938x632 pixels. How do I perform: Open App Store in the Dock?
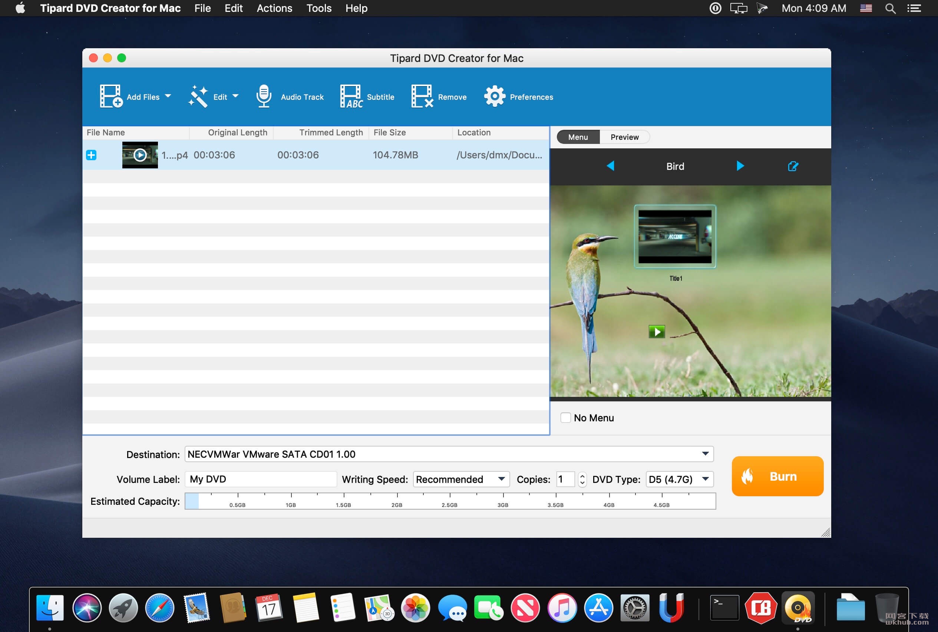[x=598, y=608]
